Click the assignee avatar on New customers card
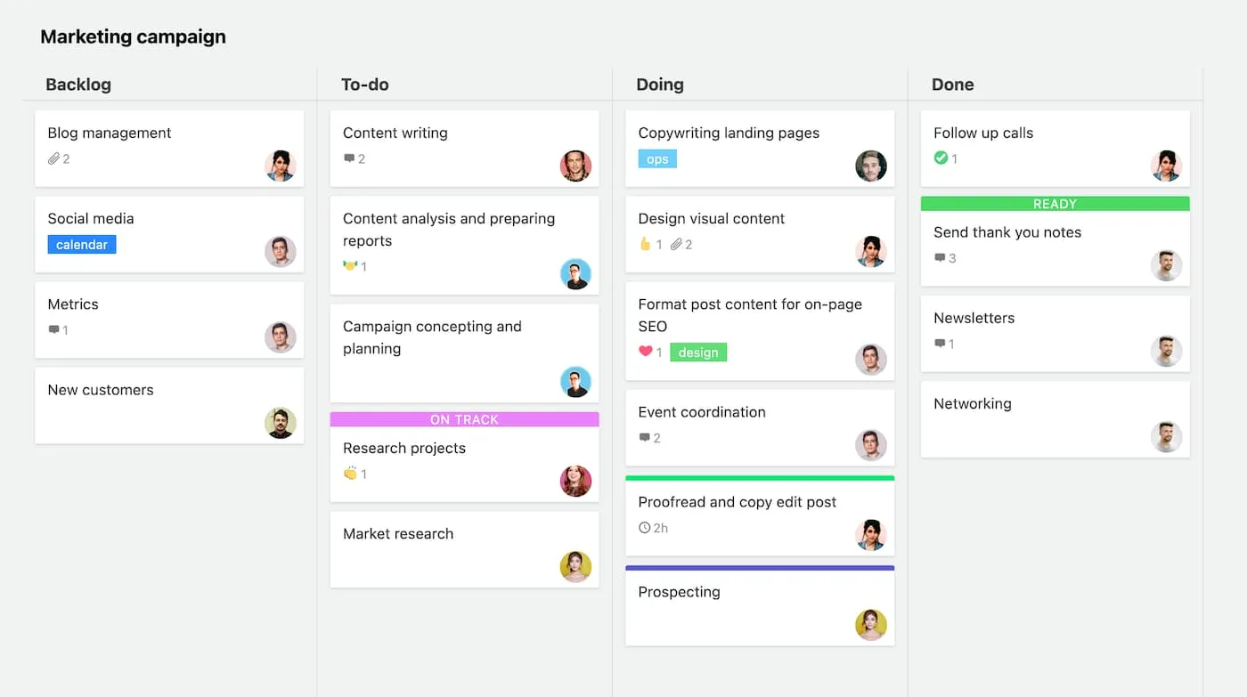Viewport: 1247px width, 697px height. point(281,423)
